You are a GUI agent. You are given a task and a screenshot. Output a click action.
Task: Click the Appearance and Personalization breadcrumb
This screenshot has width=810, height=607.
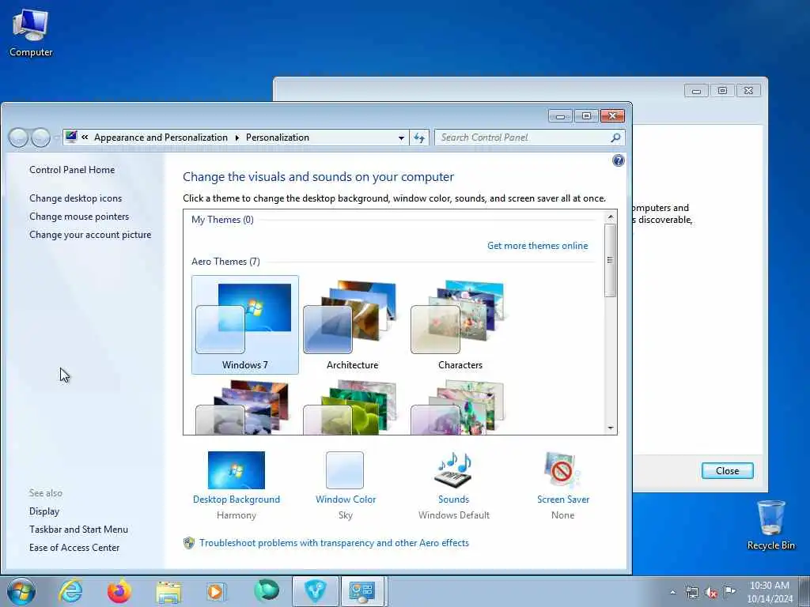161,138
